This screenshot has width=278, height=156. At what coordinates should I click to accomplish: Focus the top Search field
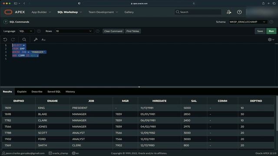click(198, 12)
